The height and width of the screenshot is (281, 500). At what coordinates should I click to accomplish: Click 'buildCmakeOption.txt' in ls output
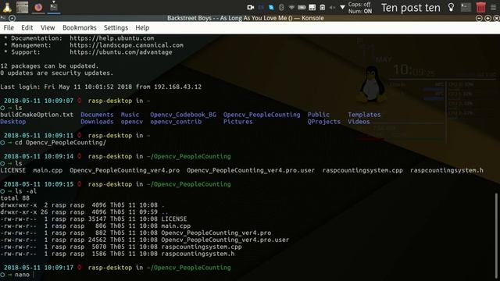pyautogui.click(x=37, y=115)
